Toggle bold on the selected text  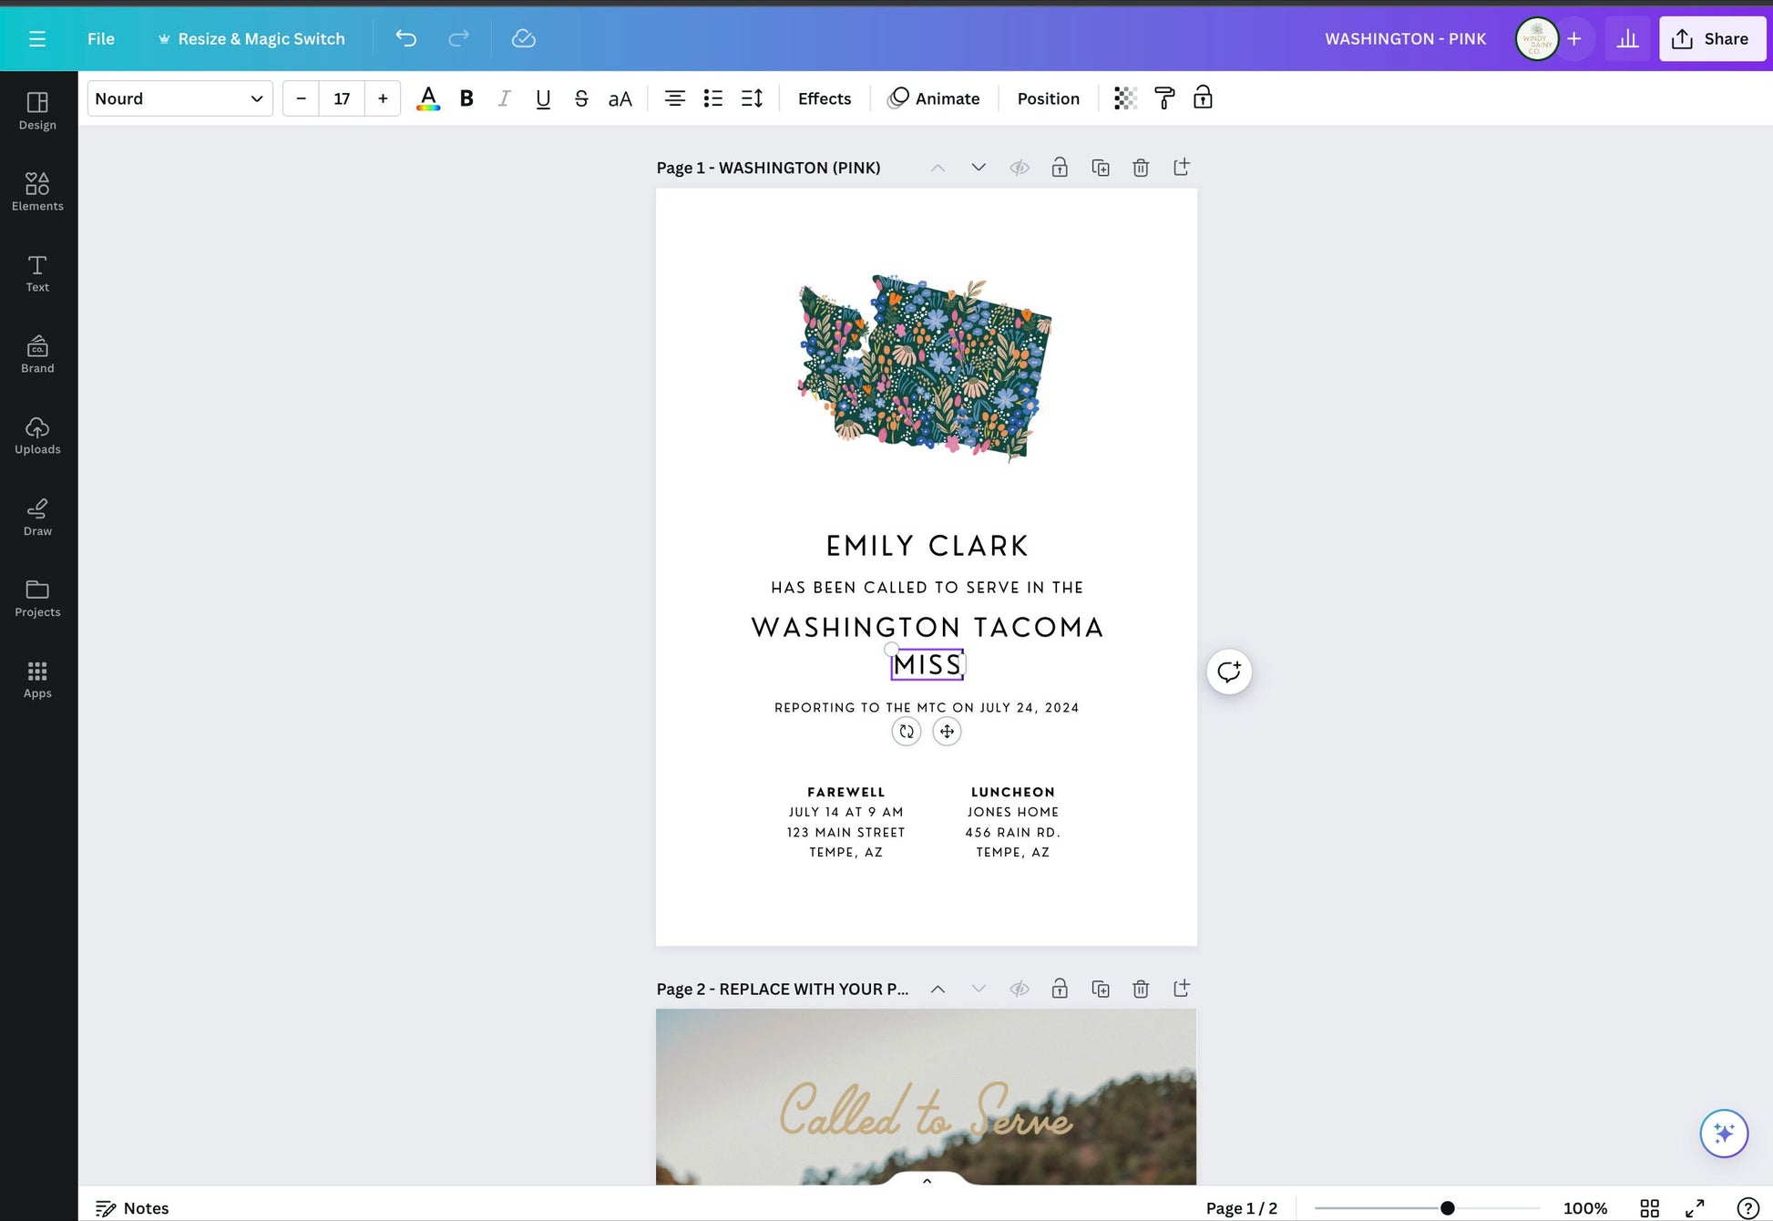pyautogui.click(x=466, y=97)
